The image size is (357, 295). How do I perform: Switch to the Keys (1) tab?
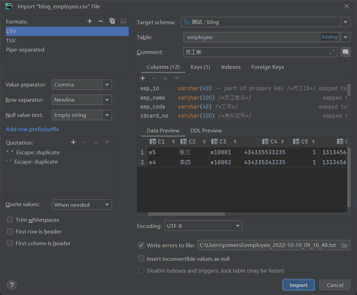[200, 67]
